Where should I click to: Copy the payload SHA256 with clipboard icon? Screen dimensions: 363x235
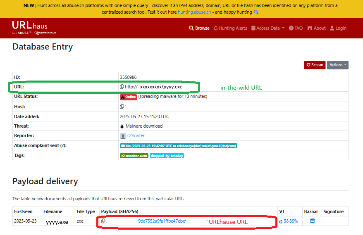point(103,221)
